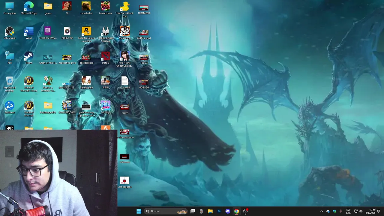The height and width of the screenshot is (216, 384).
Task: Select the PIPIPI file icon
Action: (105, 83)
